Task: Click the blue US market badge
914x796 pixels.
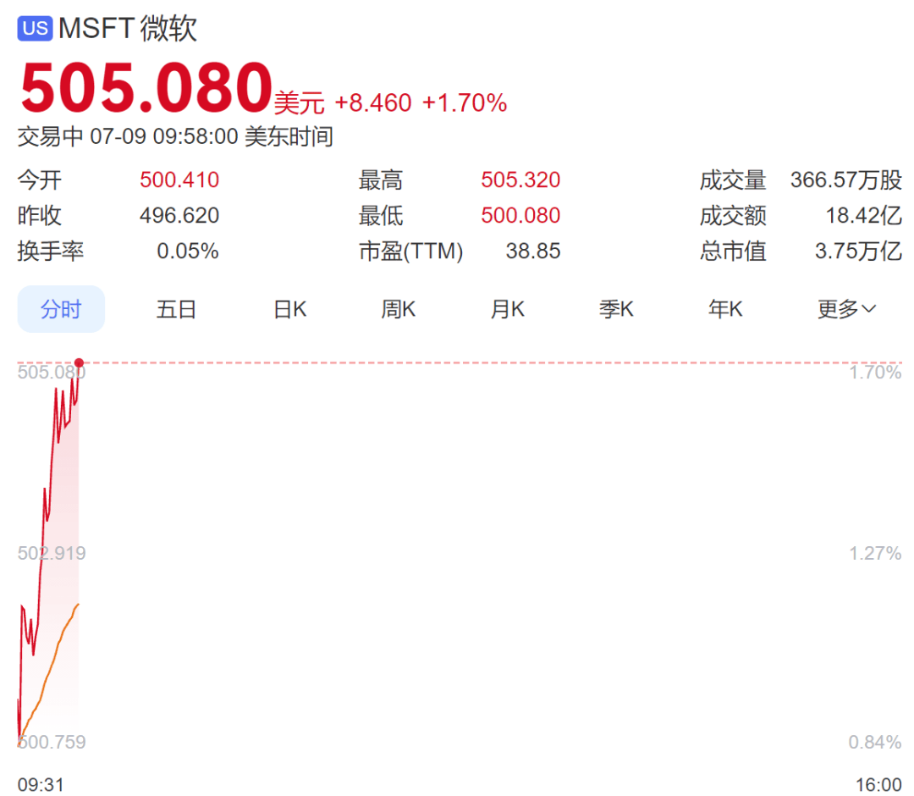Action: [x=35, y=29]
